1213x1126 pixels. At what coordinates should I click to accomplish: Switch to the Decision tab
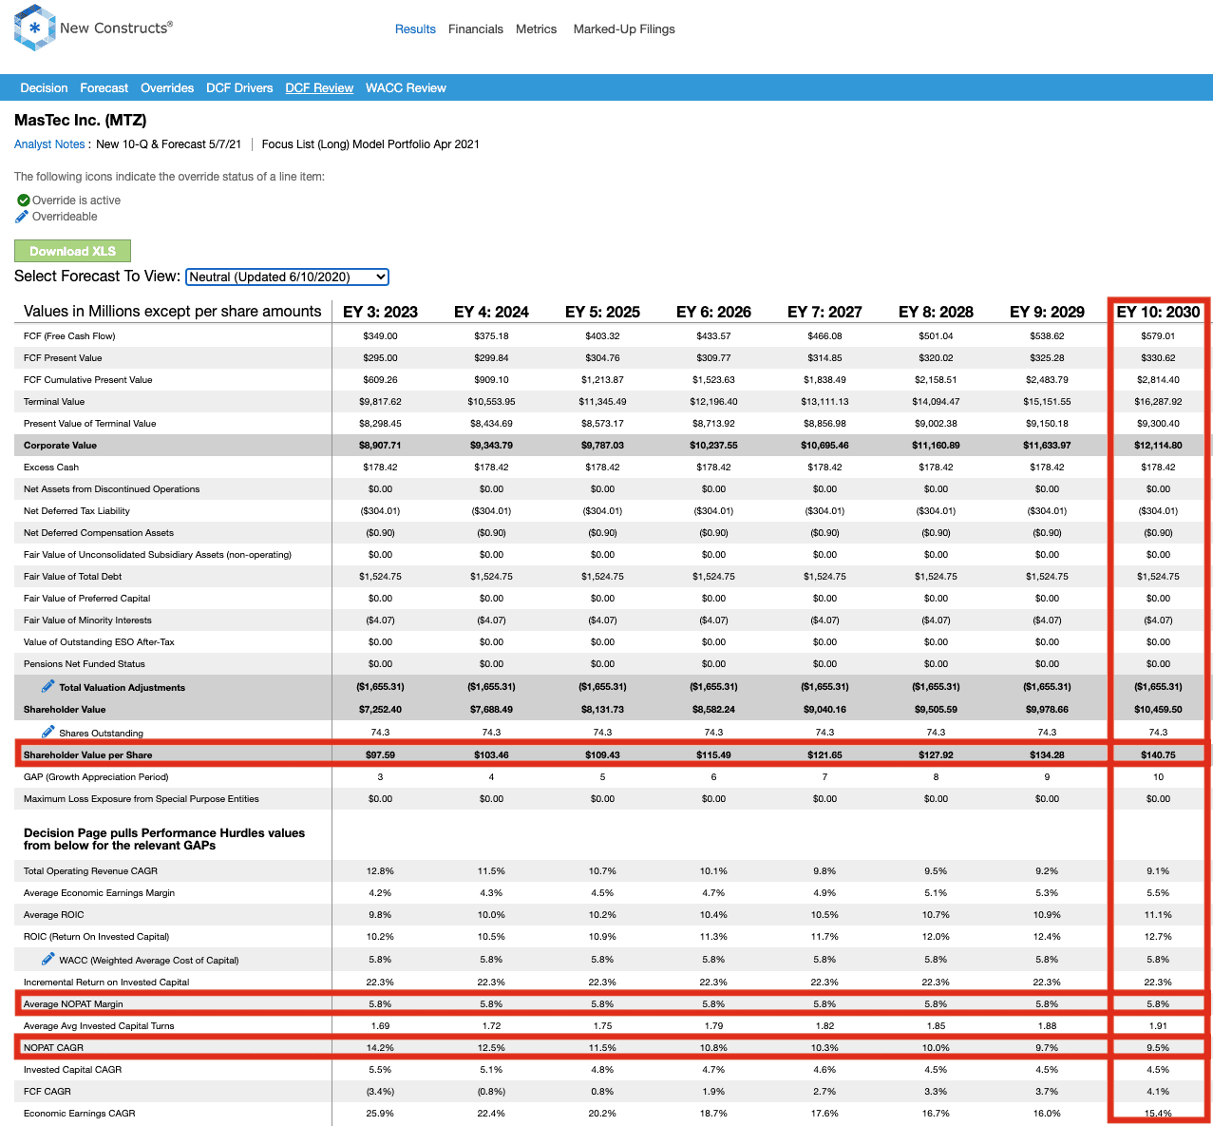(x=44, y=88)
